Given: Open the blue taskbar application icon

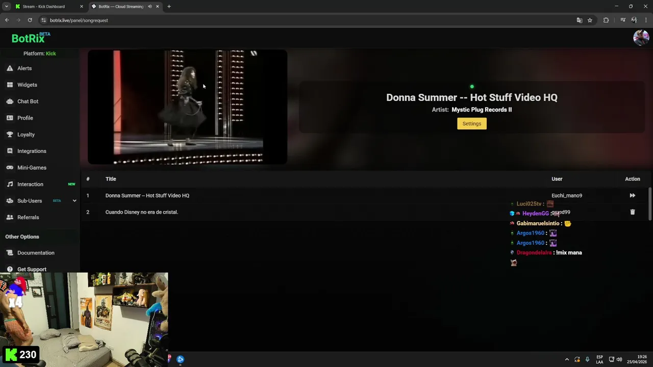Looking at the screenshot, I should coord(180,359).
